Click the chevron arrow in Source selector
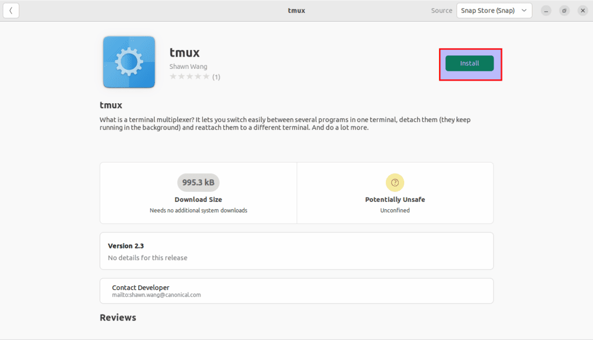 (523, 11)
